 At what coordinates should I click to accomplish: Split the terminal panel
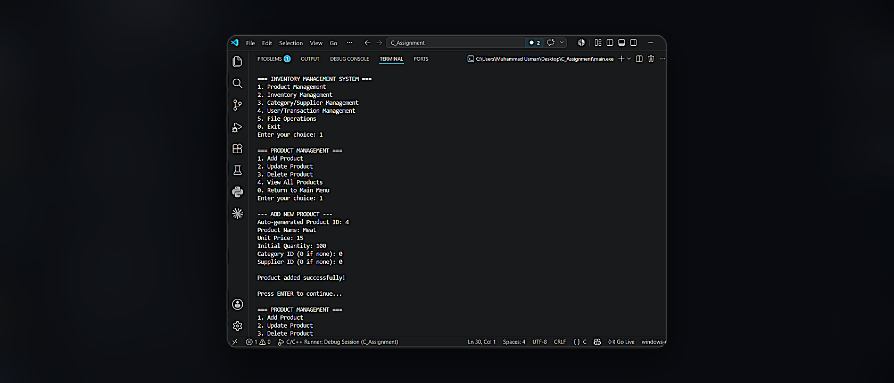tap(639, 59)
